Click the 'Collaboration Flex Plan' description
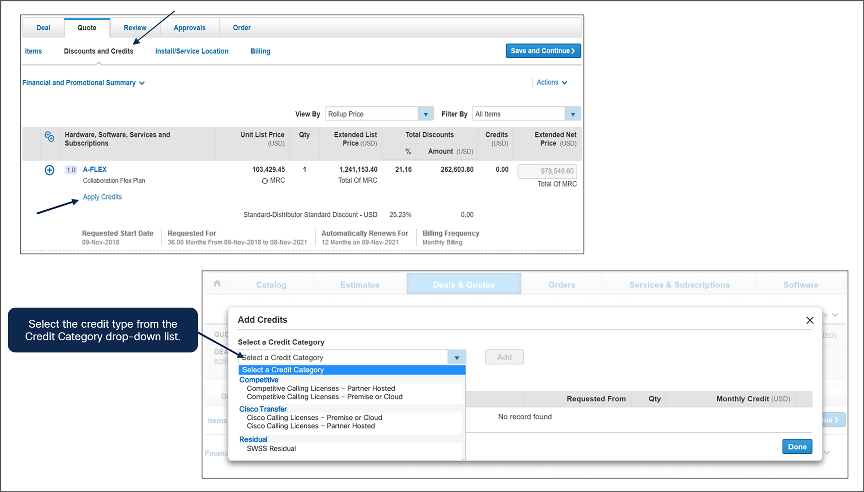Image resolution: width=864 pixels, height=492 pixels. point(114,181)
